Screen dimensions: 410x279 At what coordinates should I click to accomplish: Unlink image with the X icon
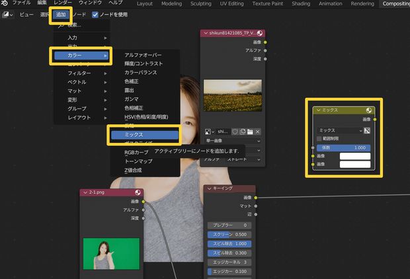258,132
